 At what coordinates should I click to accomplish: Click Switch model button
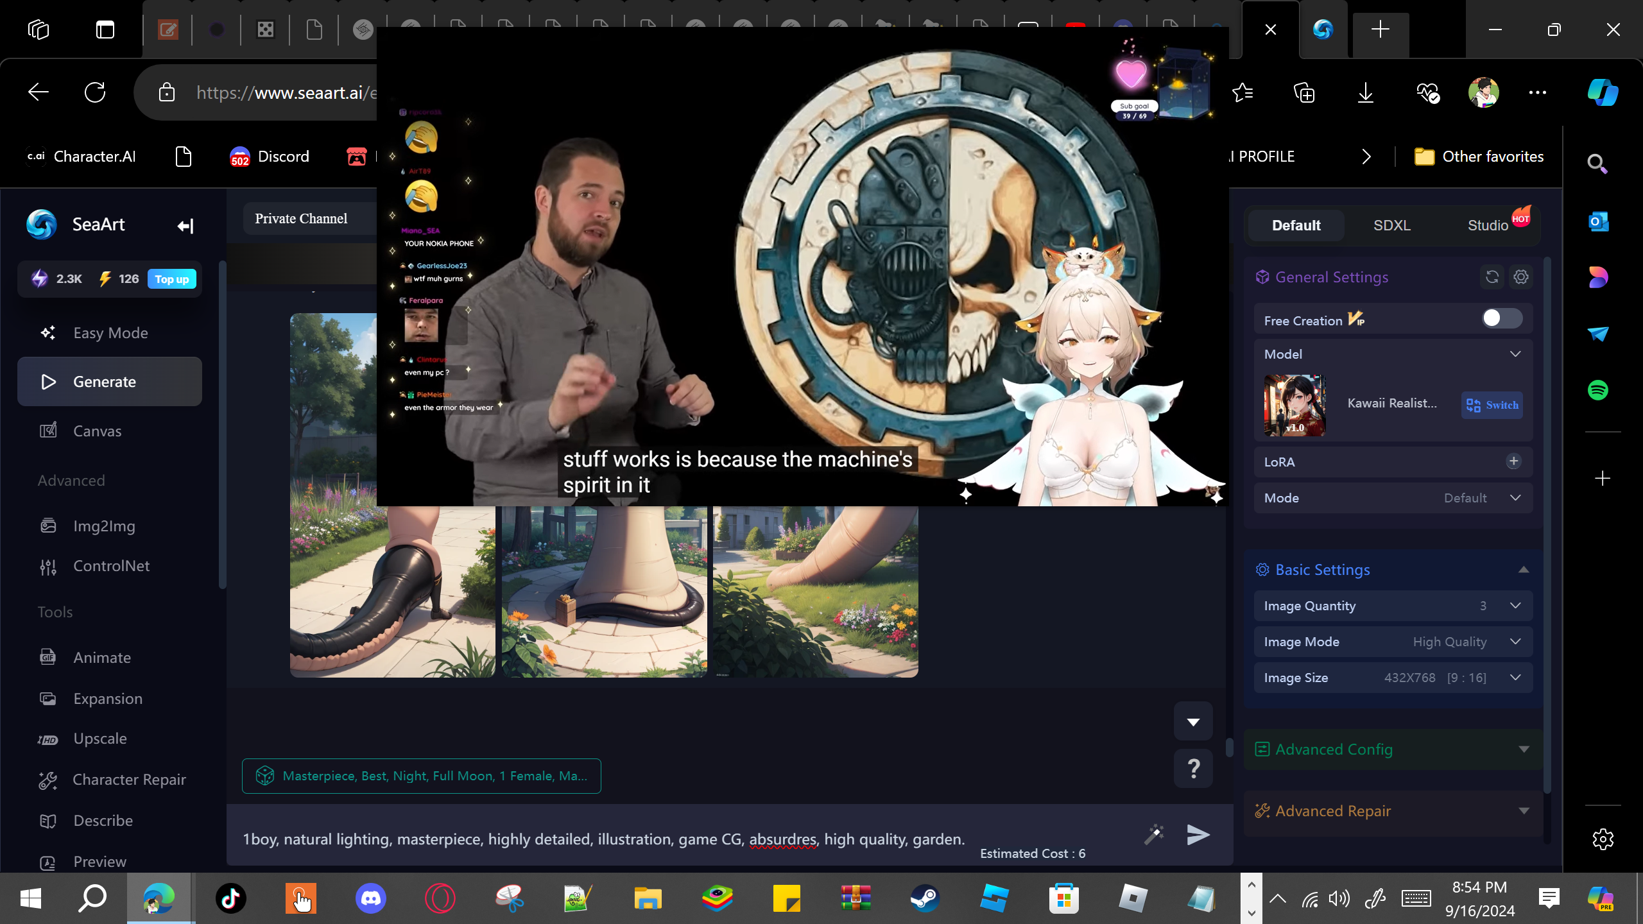1492,405
